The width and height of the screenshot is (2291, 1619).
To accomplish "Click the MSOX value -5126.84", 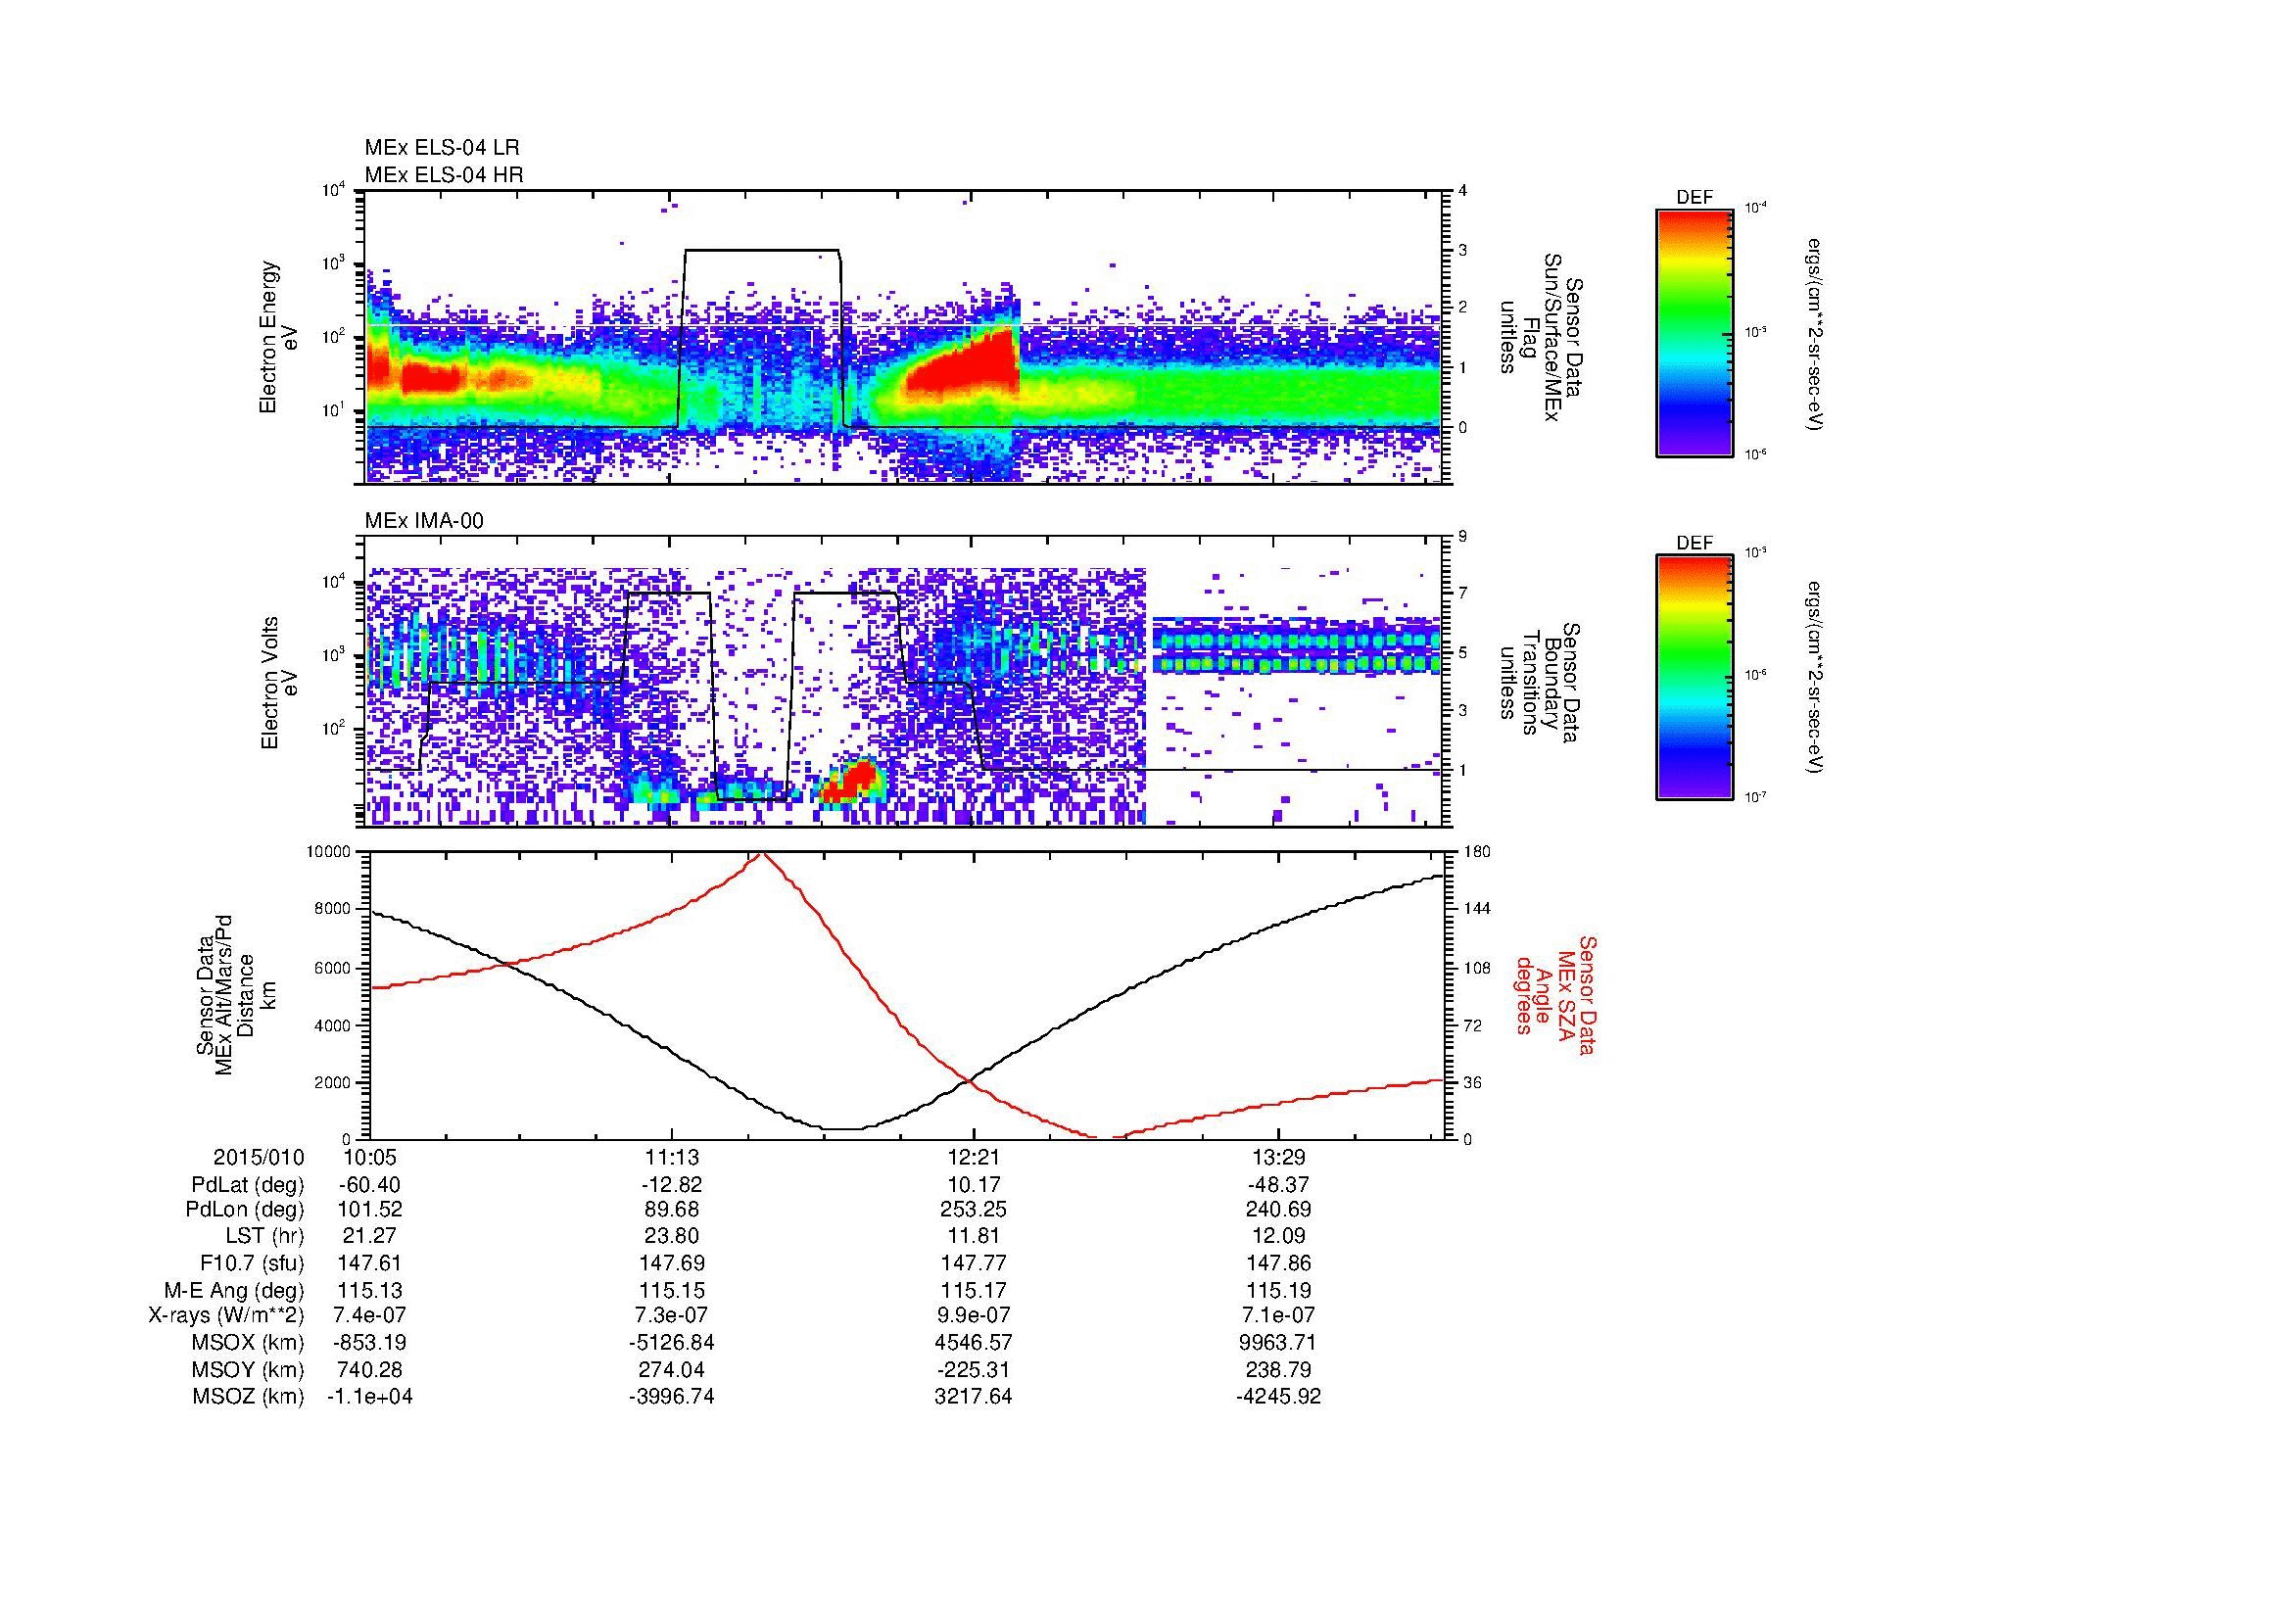I will 672,1343.
